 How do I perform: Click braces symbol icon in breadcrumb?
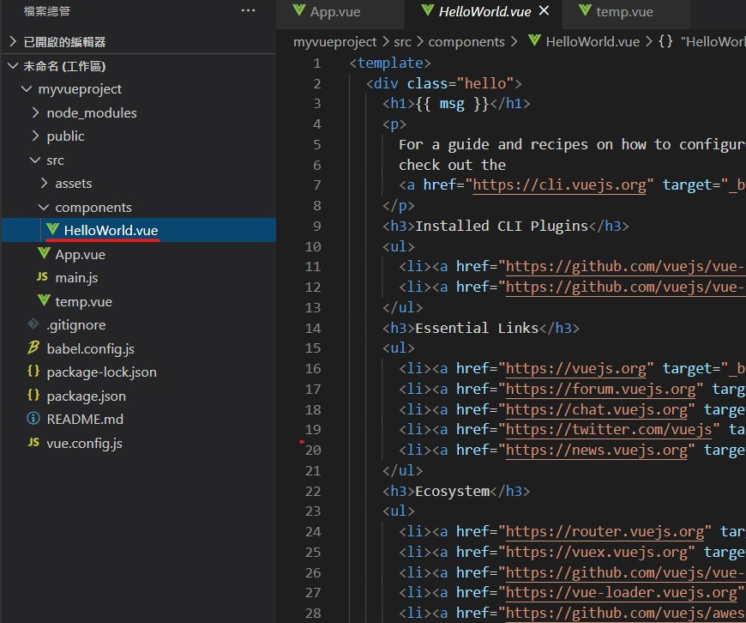tap(665, 41)
